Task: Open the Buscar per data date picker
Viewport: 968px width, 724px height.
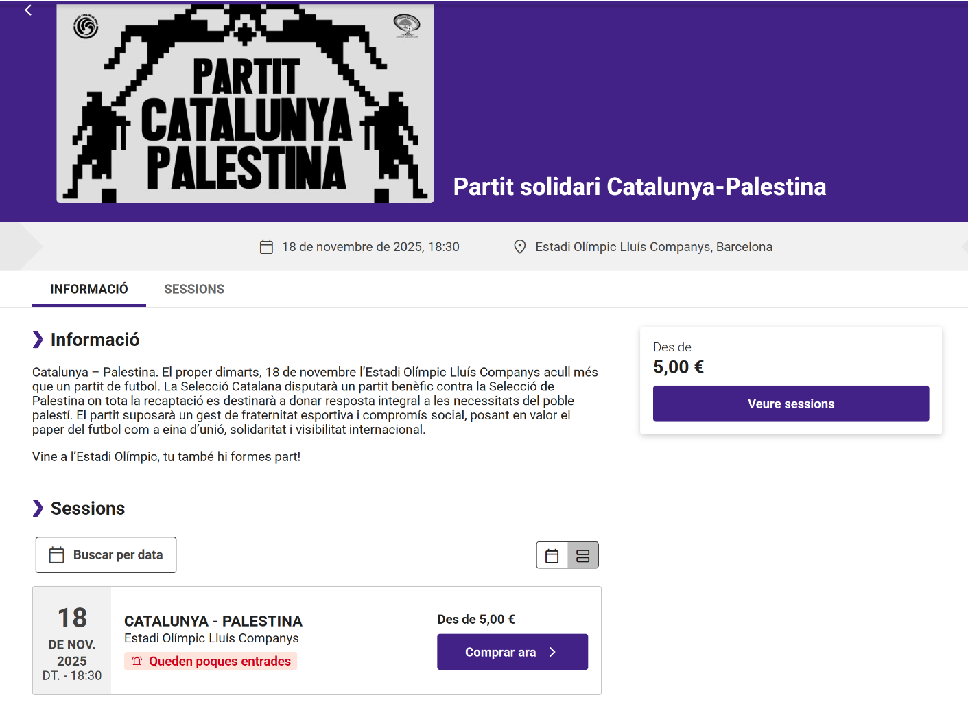Action: pos(106,555)
